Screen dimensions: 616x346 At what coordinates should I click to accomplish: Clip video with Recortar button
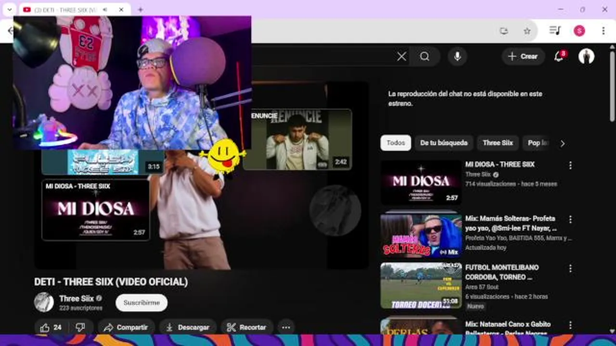(247, 327)
